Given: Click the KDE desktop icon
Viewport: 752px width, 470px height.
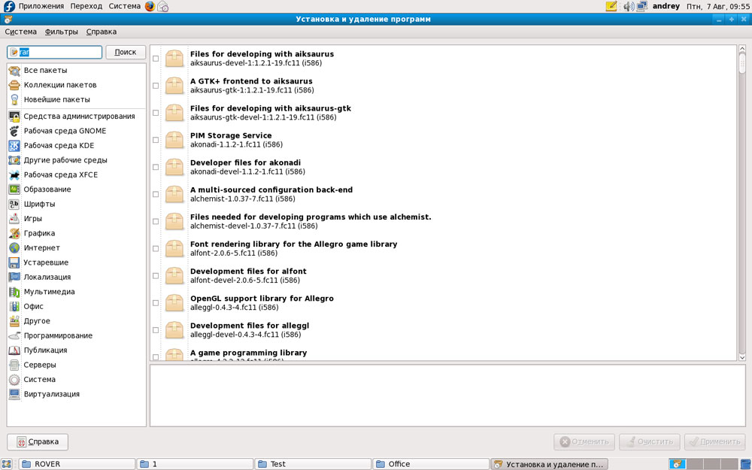Looking at the screenshot, I should pos(14,145).
